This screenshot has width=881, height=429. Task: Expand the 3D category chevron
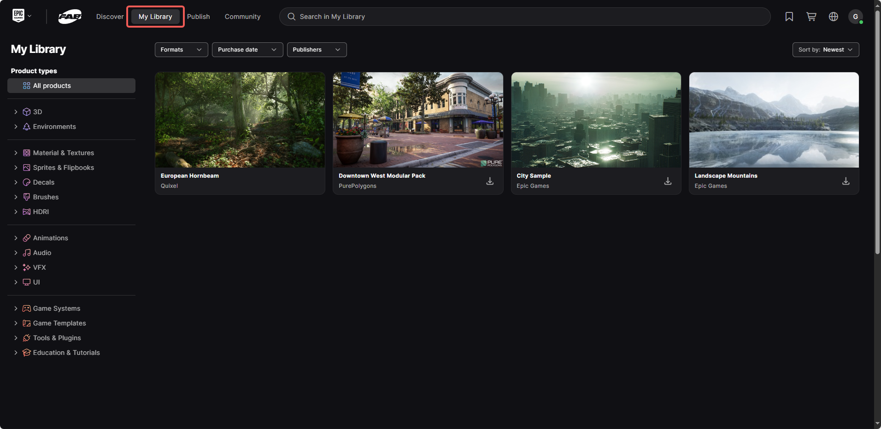pos(16,112)
